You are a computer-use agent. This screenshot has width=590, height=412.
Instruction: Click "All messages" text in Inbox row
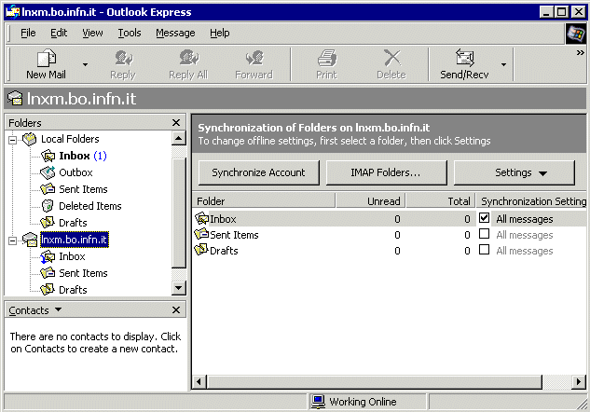[x=525, y=219]
